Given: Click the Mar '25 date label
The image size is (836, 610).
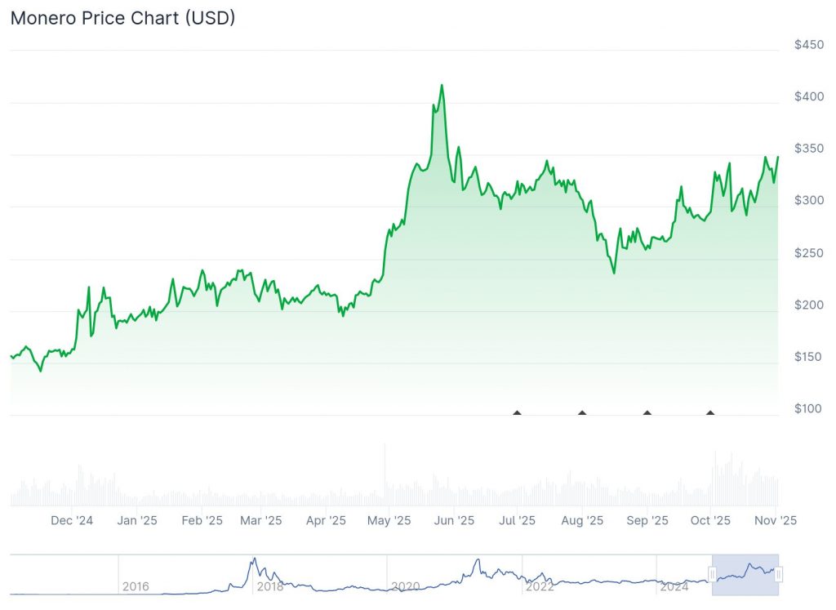Looking at the screenshot, I should 261,520.
